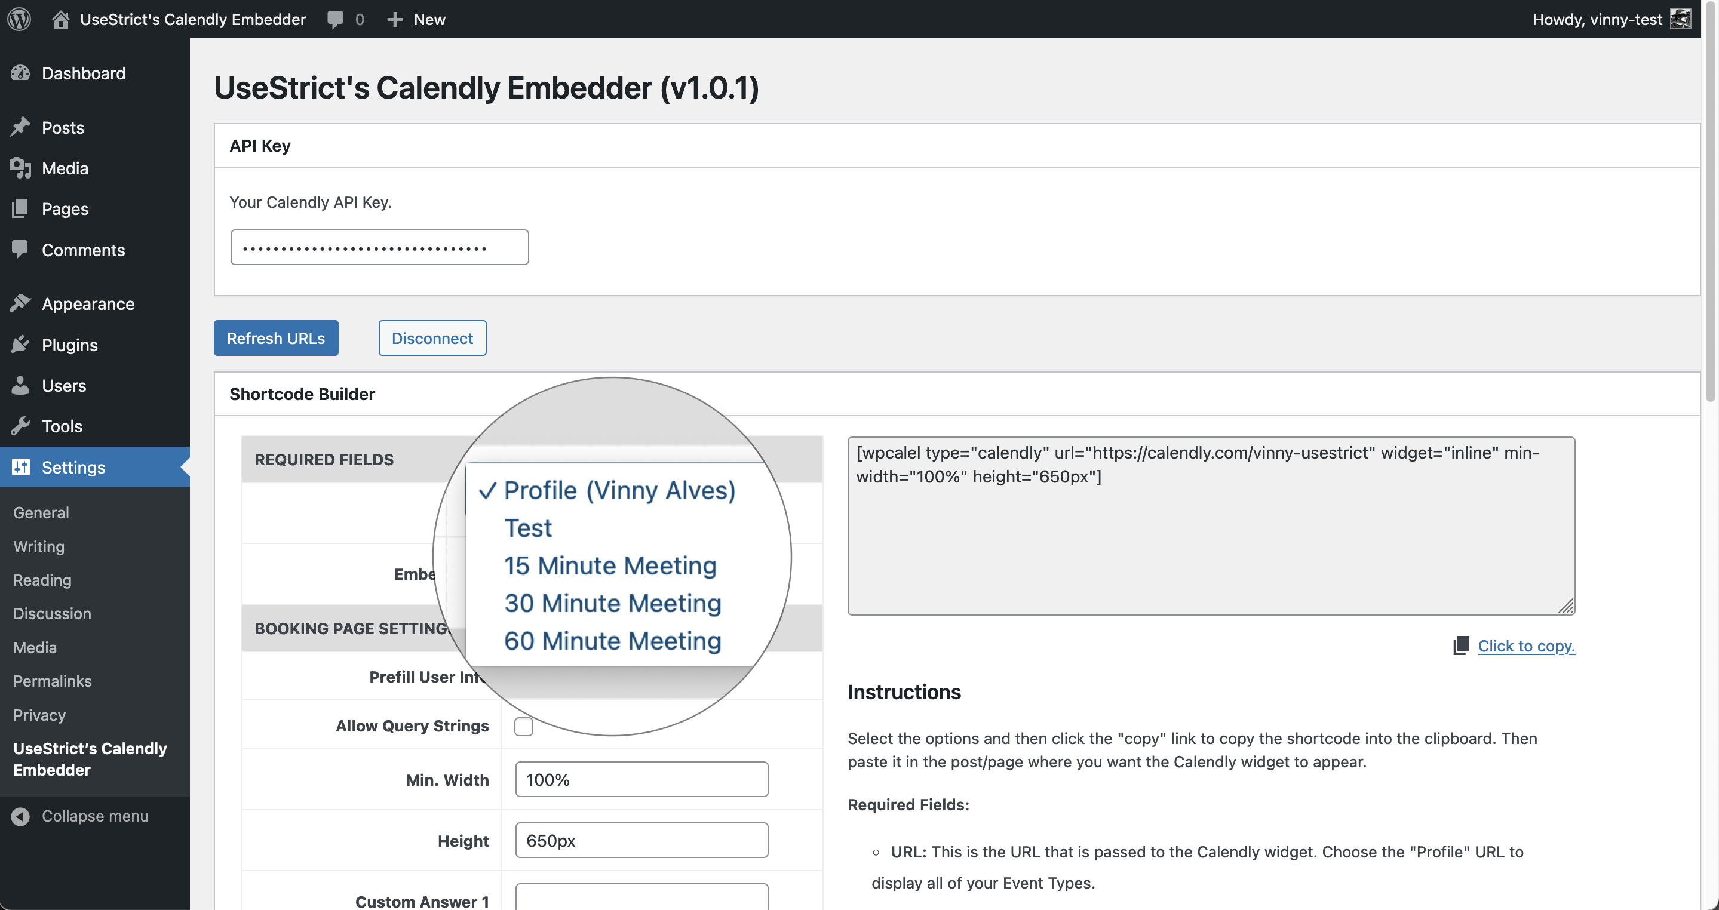Click the Shortcode Builder heading
The height and width of the screenshot is (910, 1719).
pos(302,393)
